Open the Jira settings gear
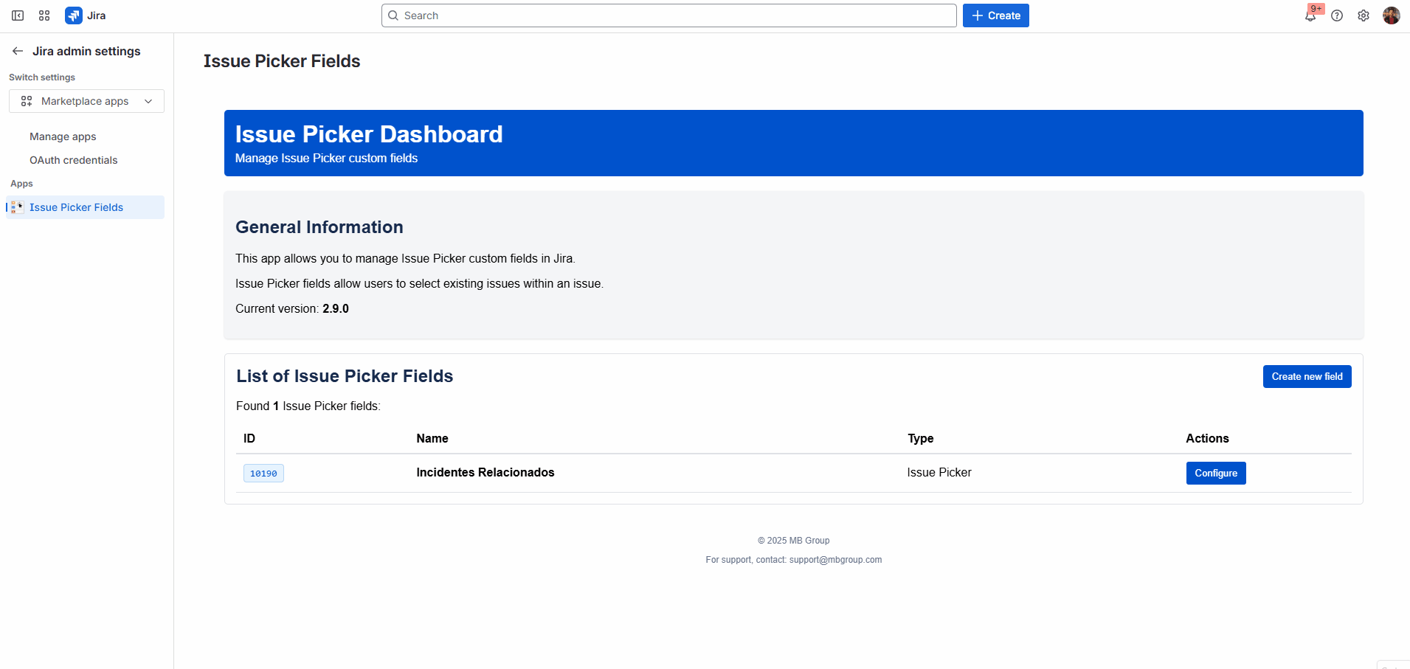The image size is (1410, 669). 1364,15
